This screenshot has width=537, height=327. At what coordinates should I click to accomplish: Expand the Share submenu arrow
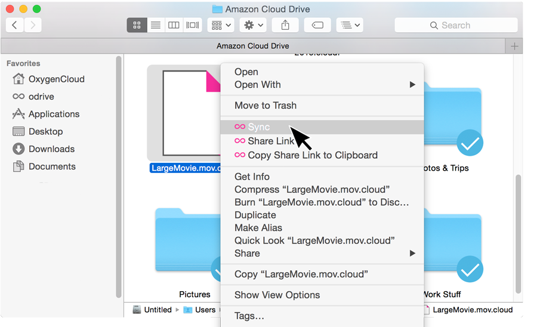412,254
